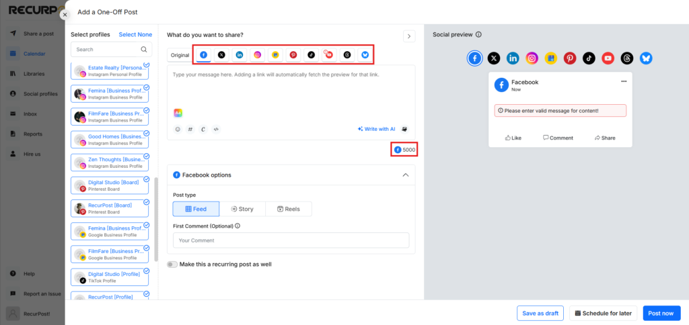Click Like on the Facebook preview card
The image size is (689, 325).
(513, 138)
